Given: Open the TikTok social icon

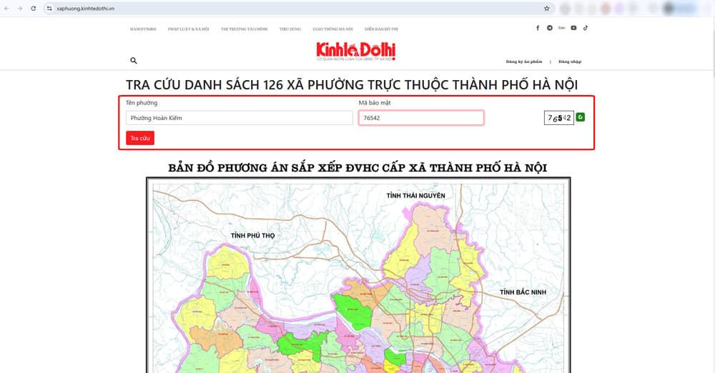Looking at the screenshot, I should point(585,28).
